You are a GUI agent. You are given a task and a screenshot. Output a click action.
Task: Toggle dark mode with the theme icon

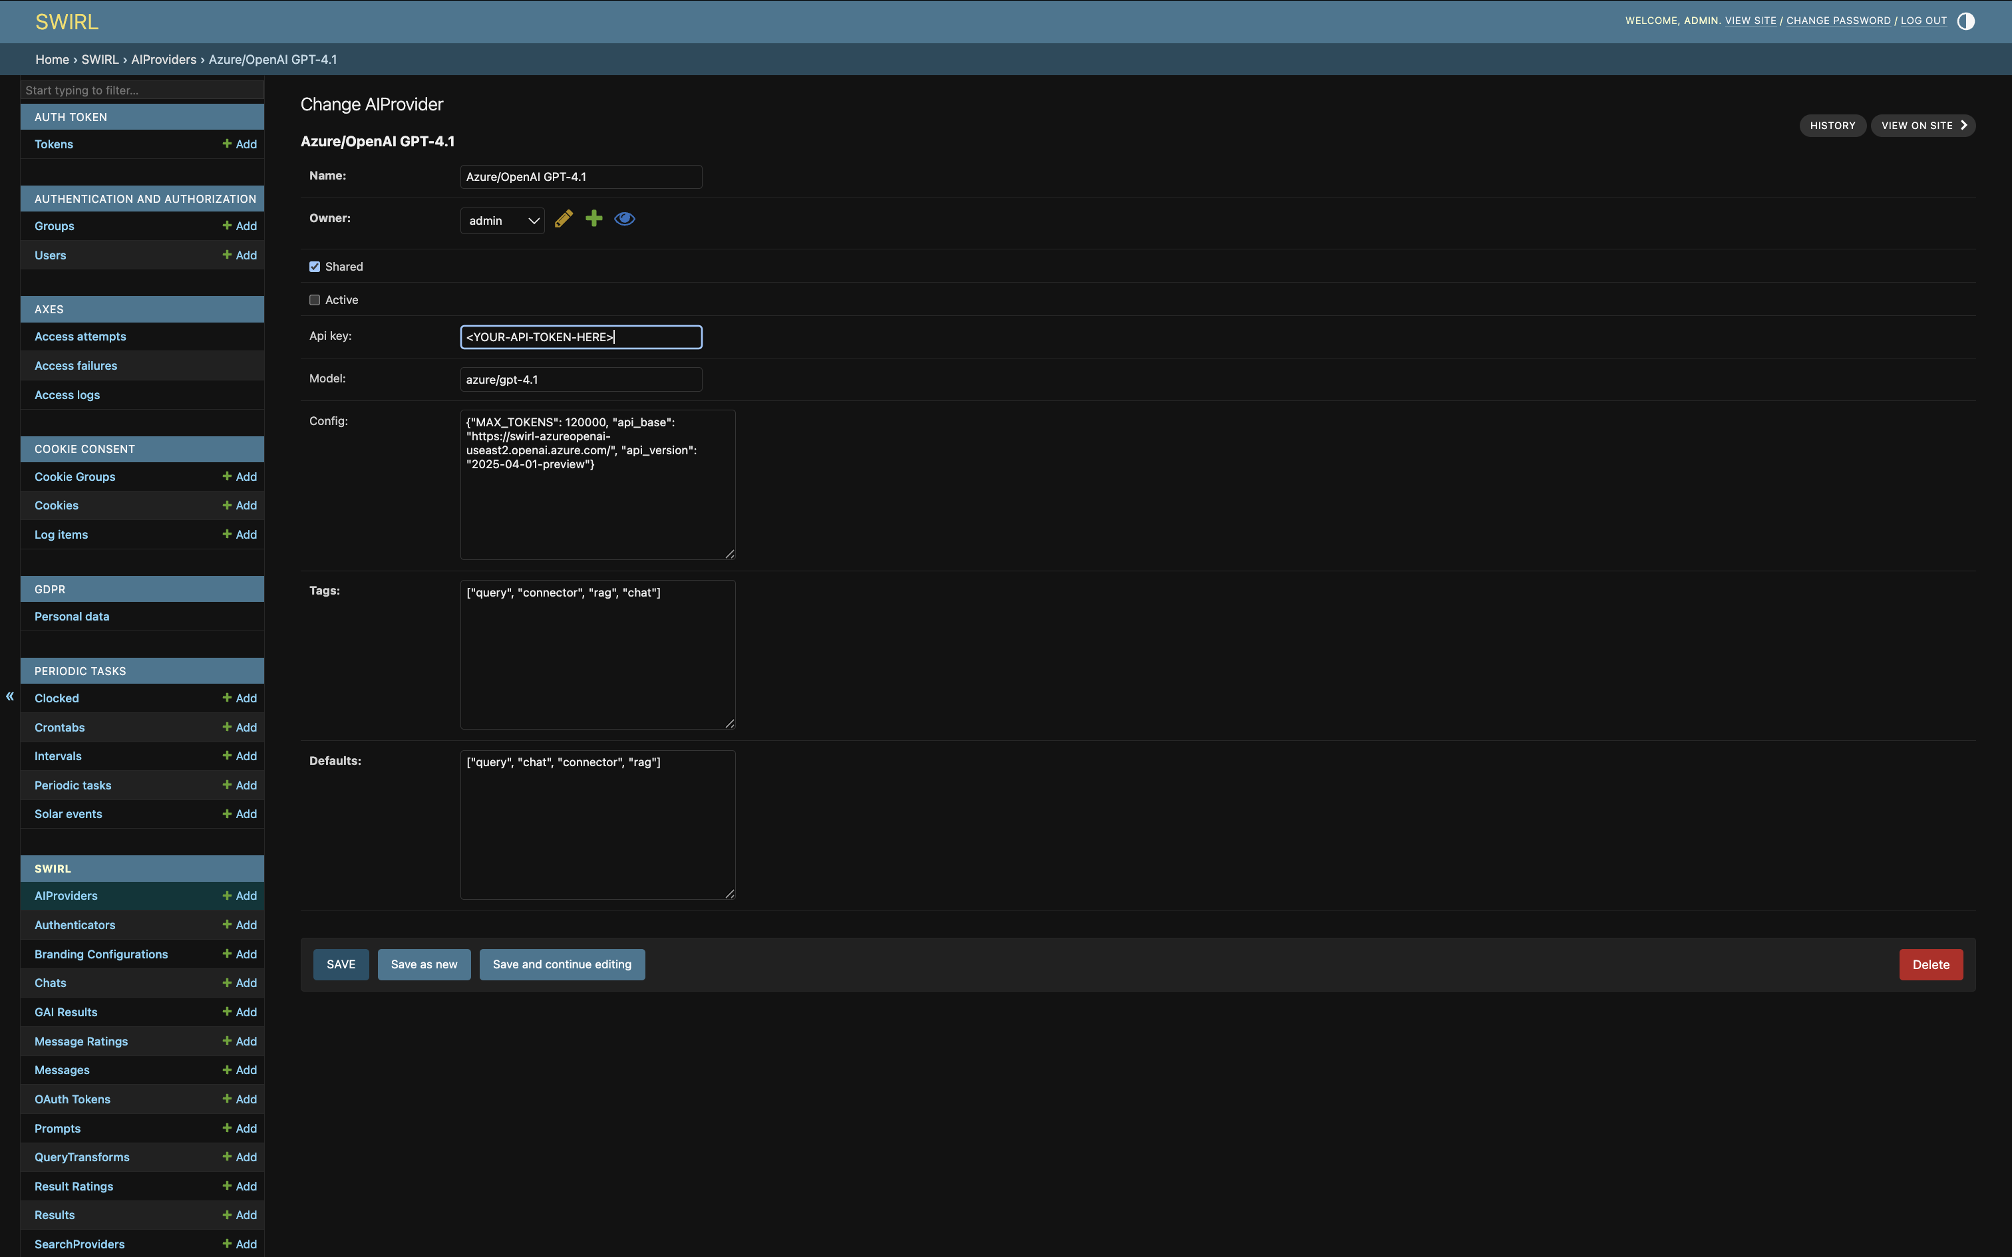[1965, 21]
